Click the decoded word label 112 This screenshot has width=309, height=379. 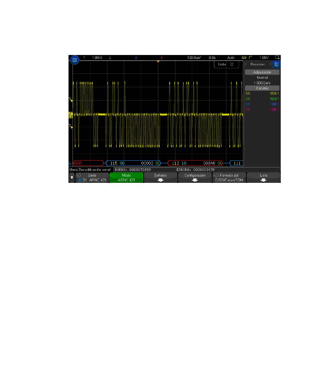coord(175,163)
